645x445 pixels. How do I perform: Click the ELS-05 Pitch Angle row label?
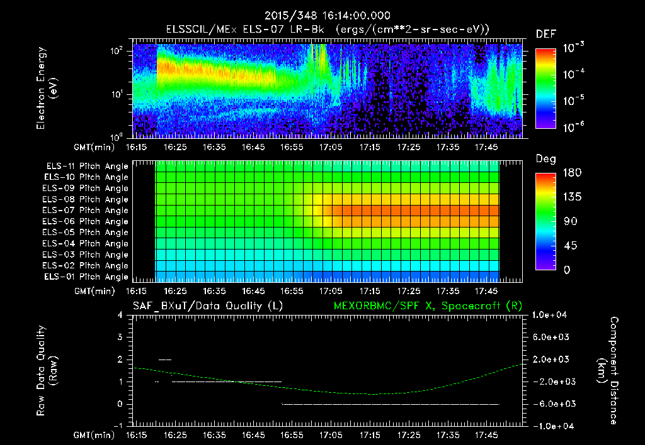pos(86,233)
